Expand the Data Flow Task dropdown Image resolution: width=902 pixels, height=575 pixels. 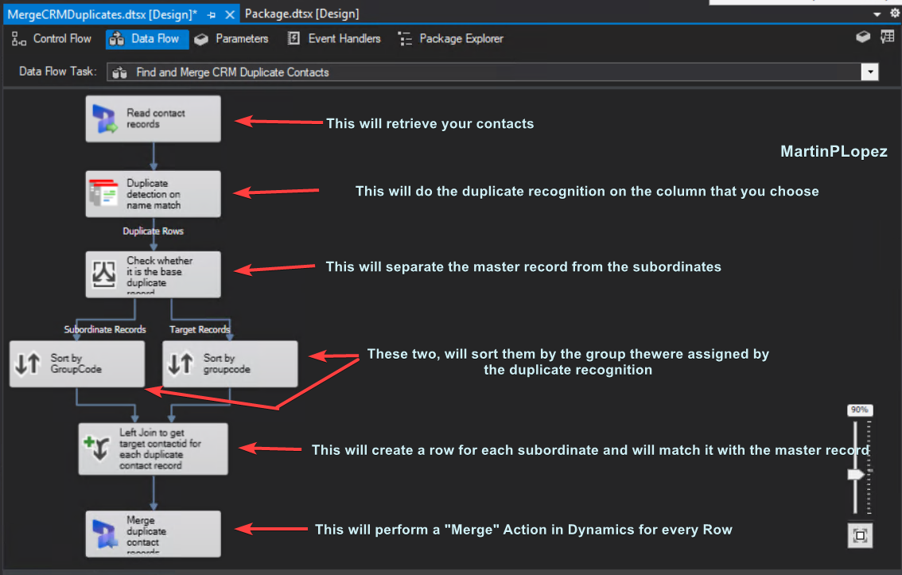[870, 72]
